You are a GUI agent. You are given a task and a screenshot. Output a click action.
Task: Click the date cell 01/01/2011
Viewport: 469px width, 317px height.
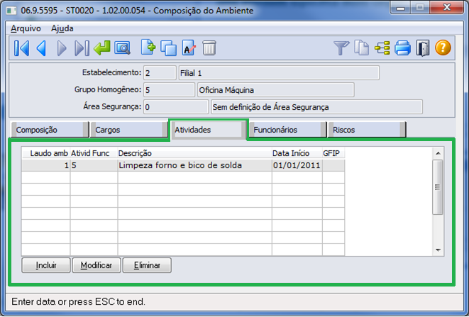tap(297, 165)
